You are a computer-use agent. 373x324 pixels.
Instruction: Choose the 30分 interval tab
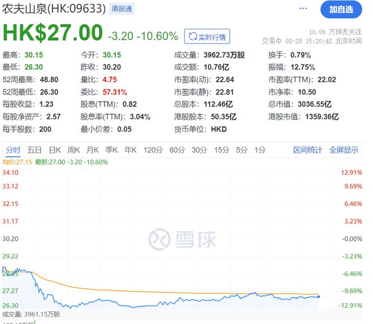199,150
